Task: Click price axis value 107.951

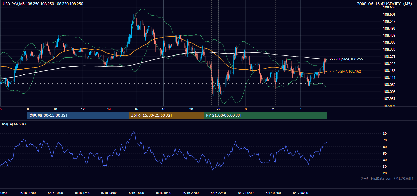Action: [x=389, y=99]
